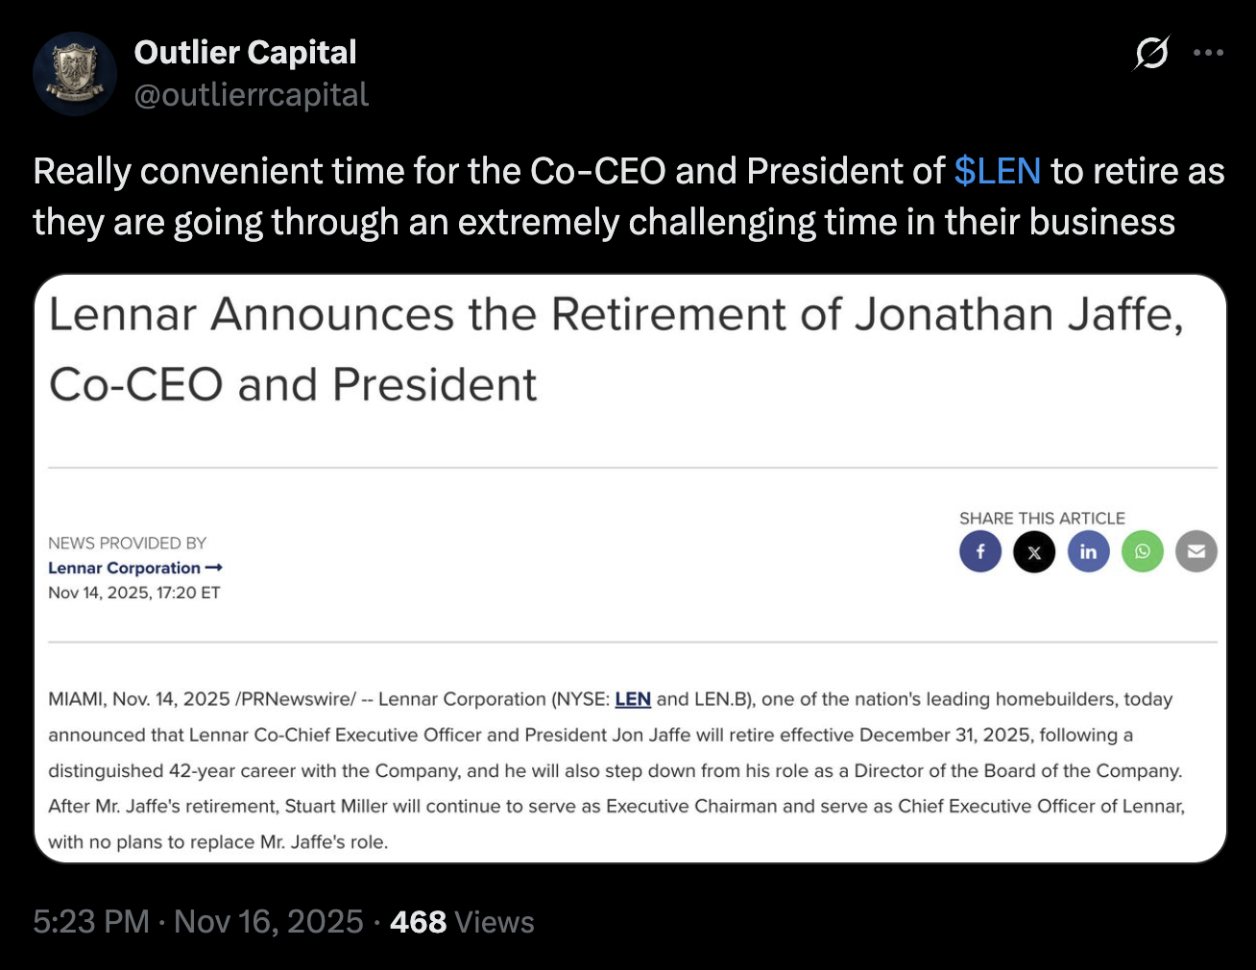This screenshot has height=970, width=1256.
Task: Click the Outlier Capital profile avatar
Action: 75,74
